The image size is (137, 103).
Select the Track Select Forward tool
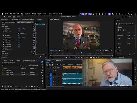click(42, 64)
